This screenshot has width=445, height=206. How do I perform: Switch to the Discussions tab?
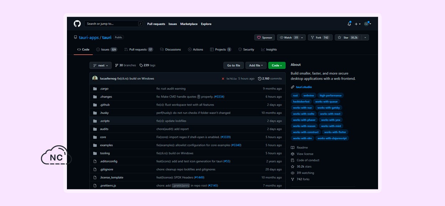[x=171, y=49]
